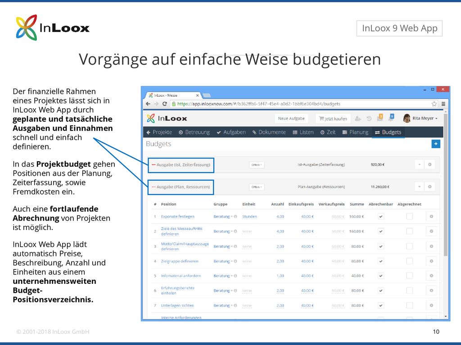The height and width of the screenshot is (345, 461).
Task: Switch to the Listen tab
Action: point(303,133)
